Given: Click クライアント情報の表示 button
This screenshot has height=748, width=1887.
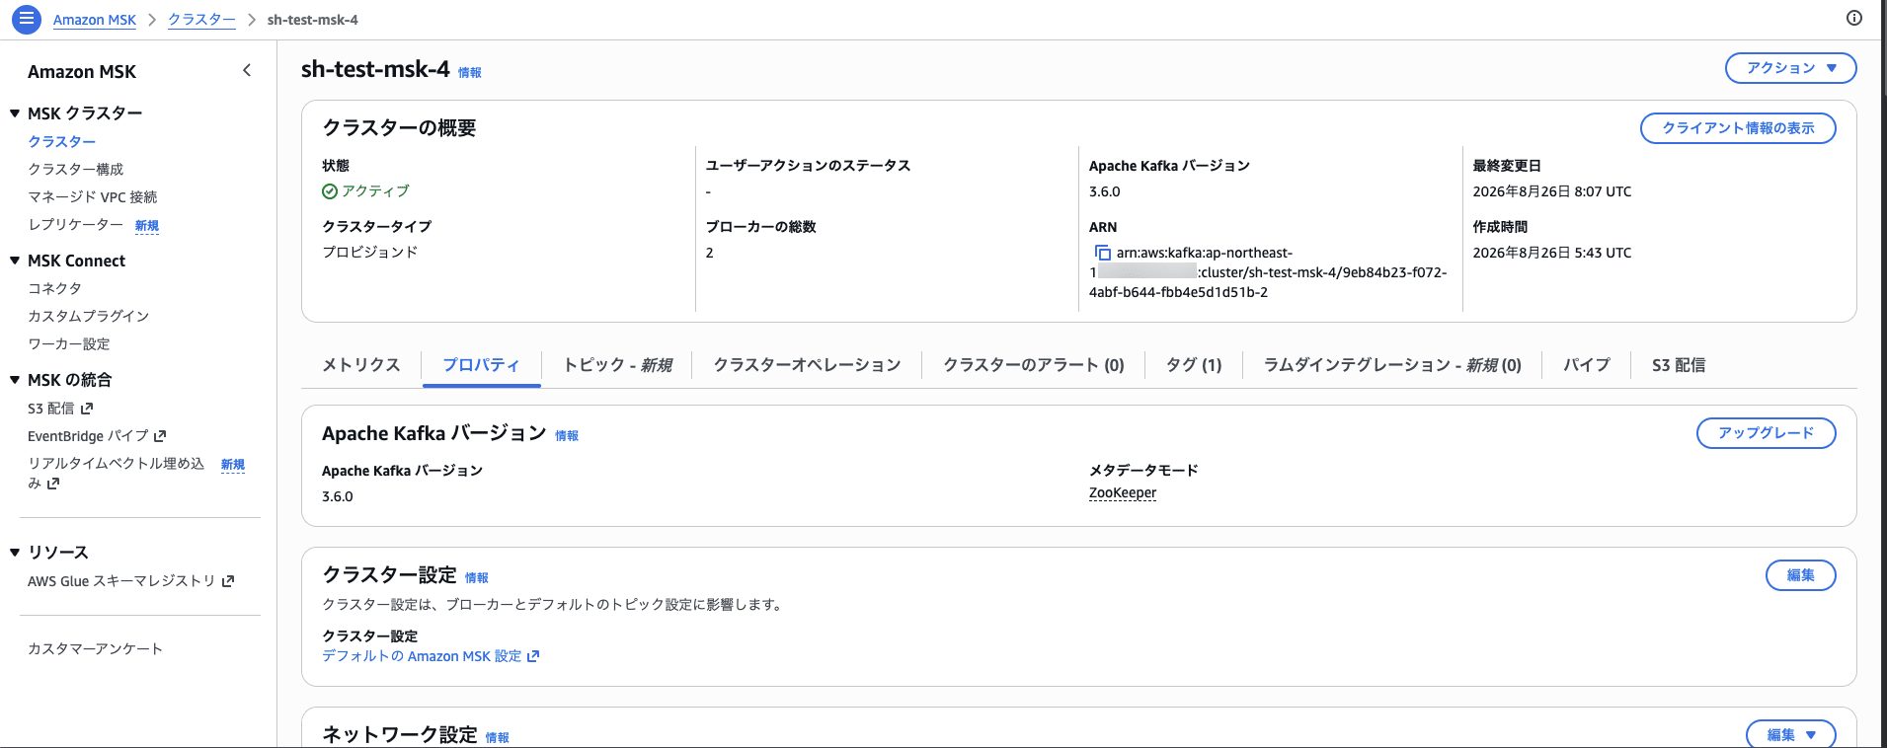Looking at the screenshot, I should coord(1738,128).
